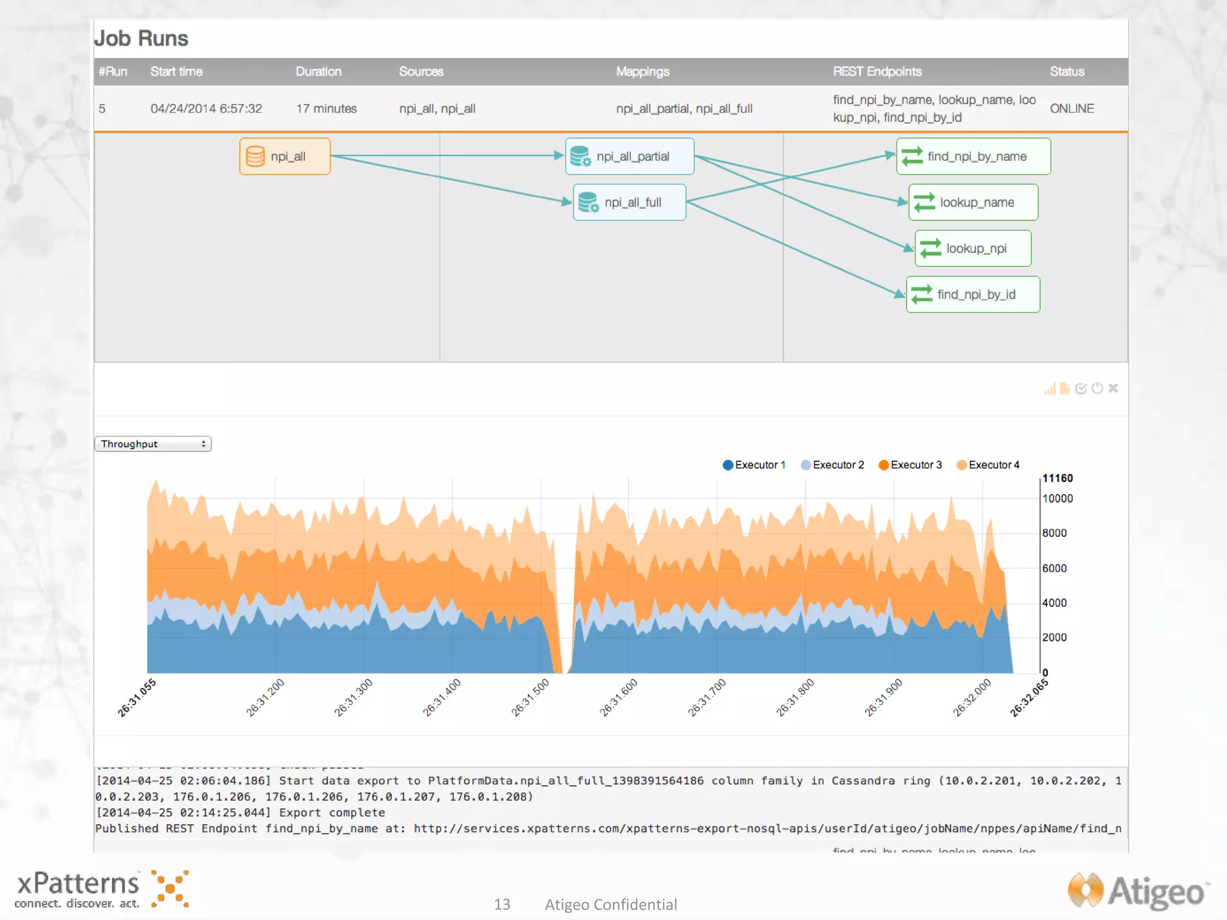Click the 26:32.065 end tick label
Screen dimensions: 1227x920
1029,698
